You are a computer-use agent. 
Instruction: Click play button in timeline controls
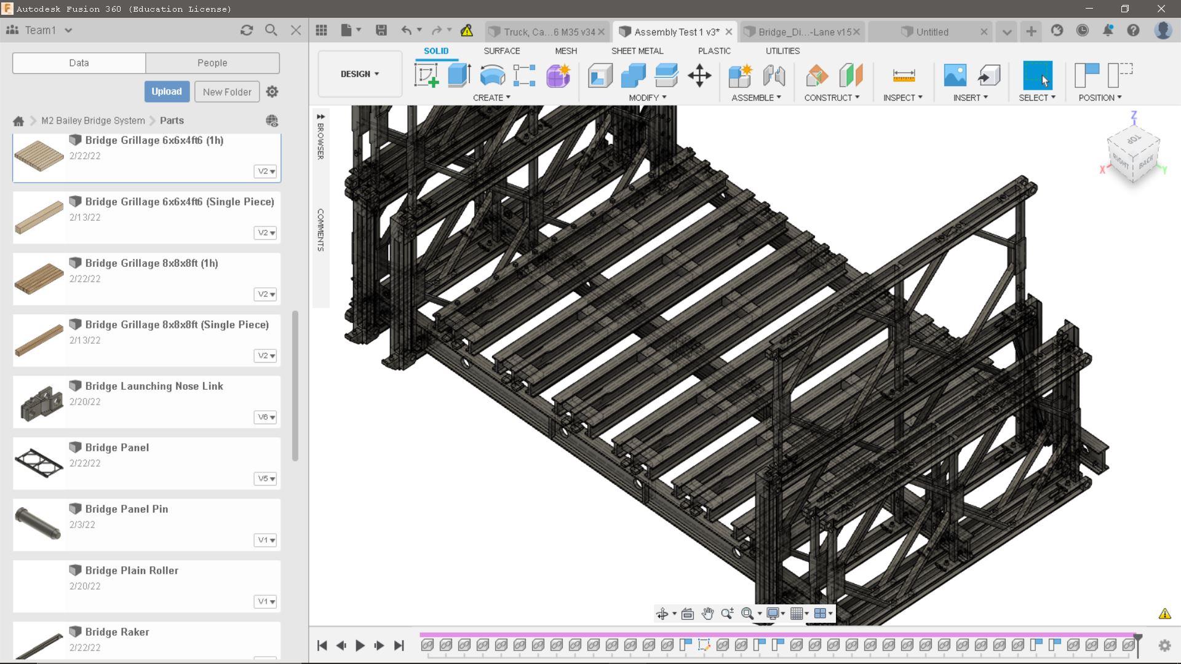pyautogui.click(x=360, y=646)
